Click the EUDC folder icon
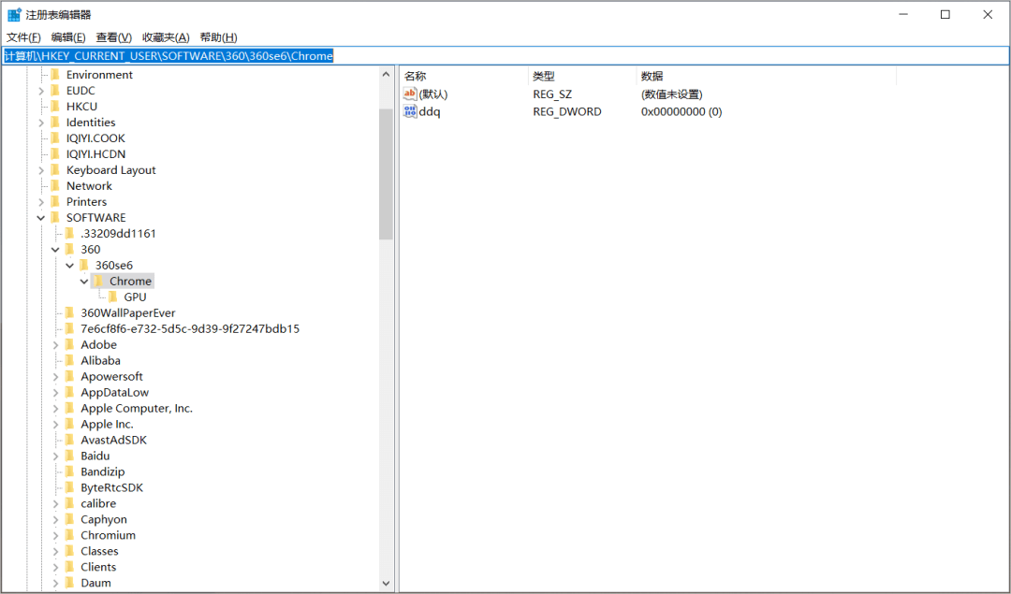Image resolution: width=1011 pixels, height=594 pixels. [x=55, y=91]
